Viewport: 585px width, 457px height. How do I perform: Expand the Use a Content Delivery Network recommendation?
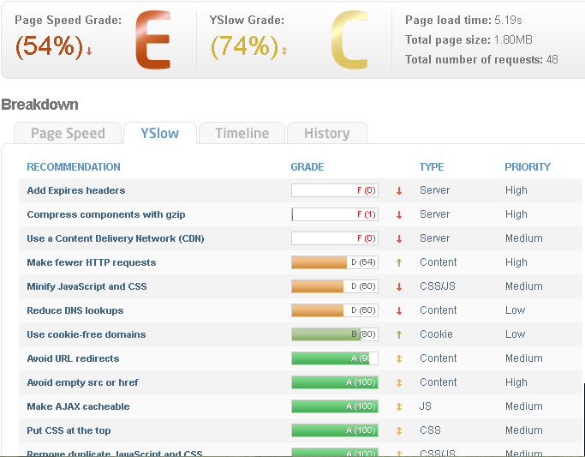[x=115, y=238]
